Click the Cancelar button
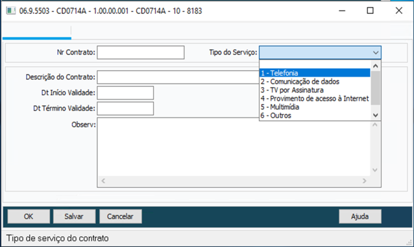The height and width of the screenshot is (247, 414). tap(120, 216)
